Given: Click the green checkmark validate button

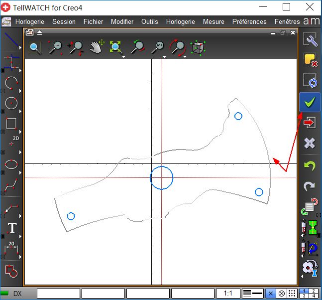Looking at the screenshot, I should 310,102.
